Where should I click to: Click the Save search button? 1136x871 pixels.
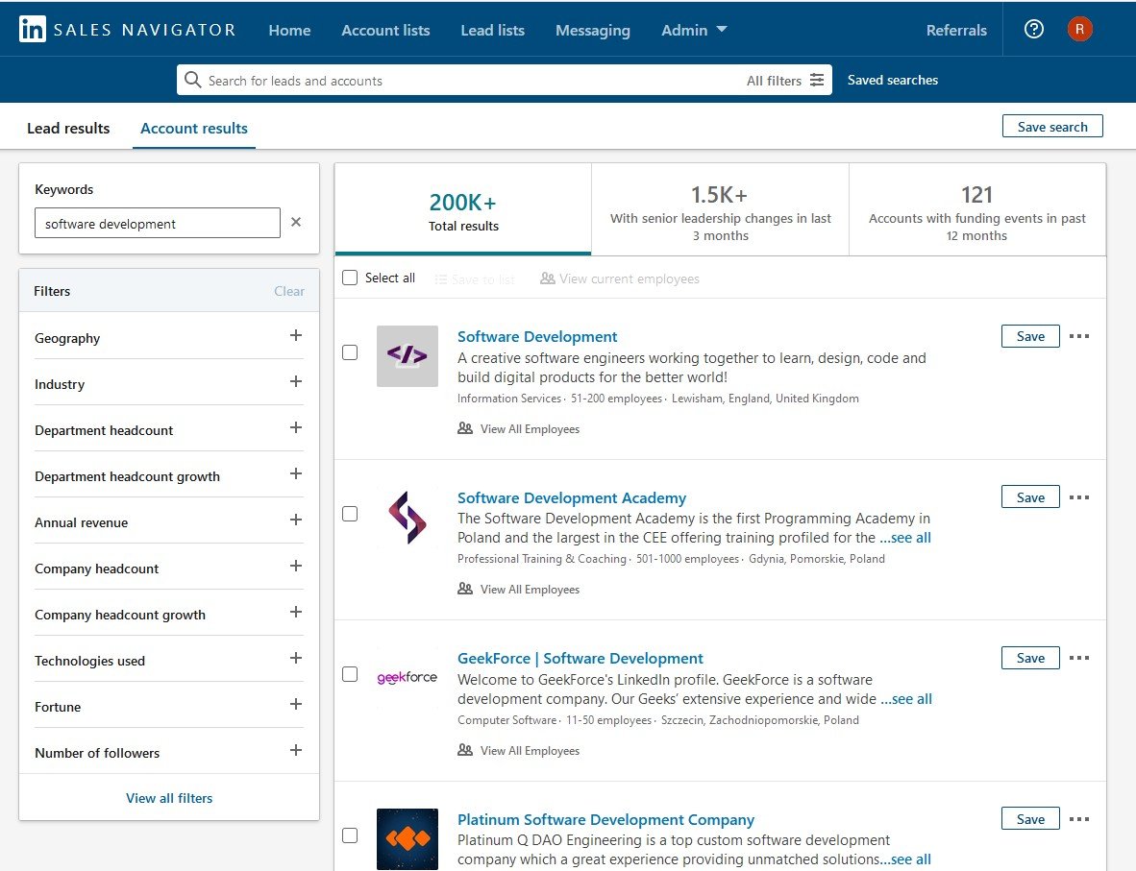pos(1052,126)
